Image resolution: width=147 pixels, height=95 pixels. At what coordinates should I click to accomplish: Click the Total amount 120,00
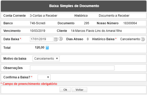[x=40, y=47]
